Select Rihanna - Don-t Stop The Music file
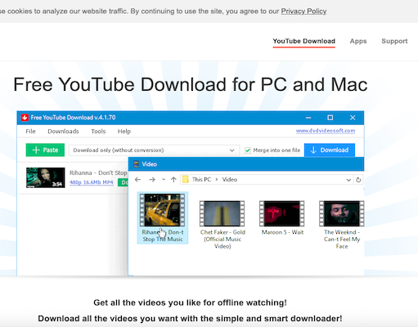Image resolution: width=418 pixels, height=327 pixels. tap(163, 217)
